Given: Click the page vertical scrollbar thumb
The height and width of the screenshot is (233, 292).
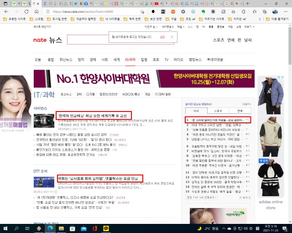Looking at the screenshot, I should (290, 46).
